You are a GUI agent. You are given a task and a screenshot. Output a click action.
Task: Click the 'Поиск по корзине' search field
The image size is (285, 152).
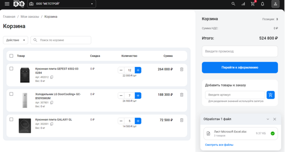point(61,40)
